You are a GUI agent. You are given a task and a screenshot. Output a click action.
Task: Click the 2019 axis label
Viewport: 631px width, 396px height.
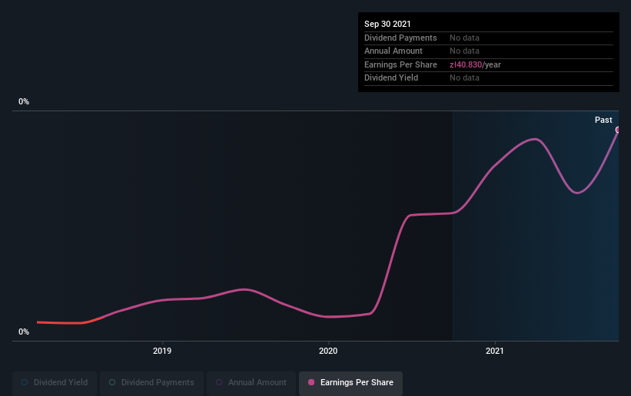click(162, 351)
